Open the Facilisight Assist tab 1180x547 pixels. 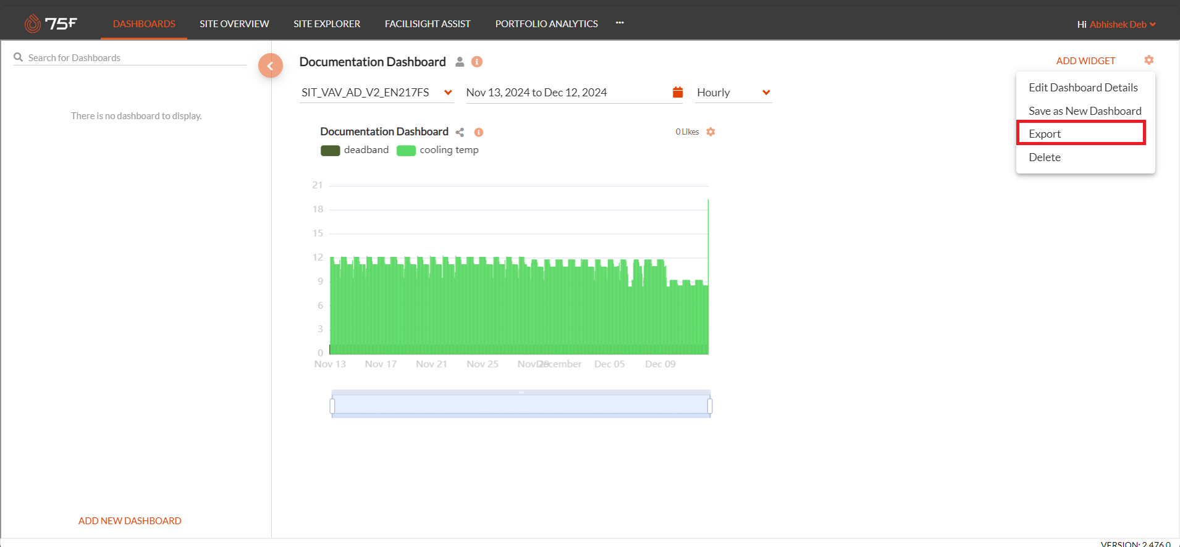coord(428,23)
